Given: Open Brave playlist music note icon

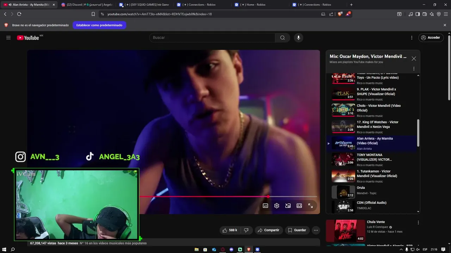Looking at the screenshot, I should pos(410,14).
